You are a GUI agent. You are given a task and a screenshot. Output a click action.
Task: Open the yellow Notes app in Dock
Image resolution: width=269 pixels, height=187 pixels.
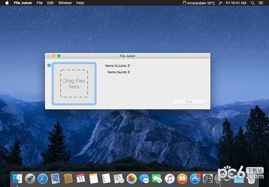(x=94, y=178)
